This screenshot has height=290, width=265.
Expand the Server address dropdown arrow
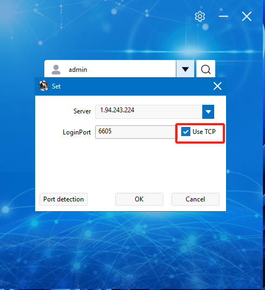(208, 112)
